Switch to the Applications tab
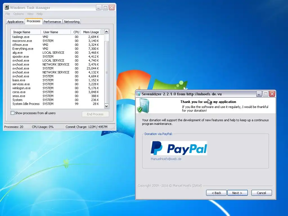Screen dimensions: 288x216 pyautogui.click(x=15, y=22)
